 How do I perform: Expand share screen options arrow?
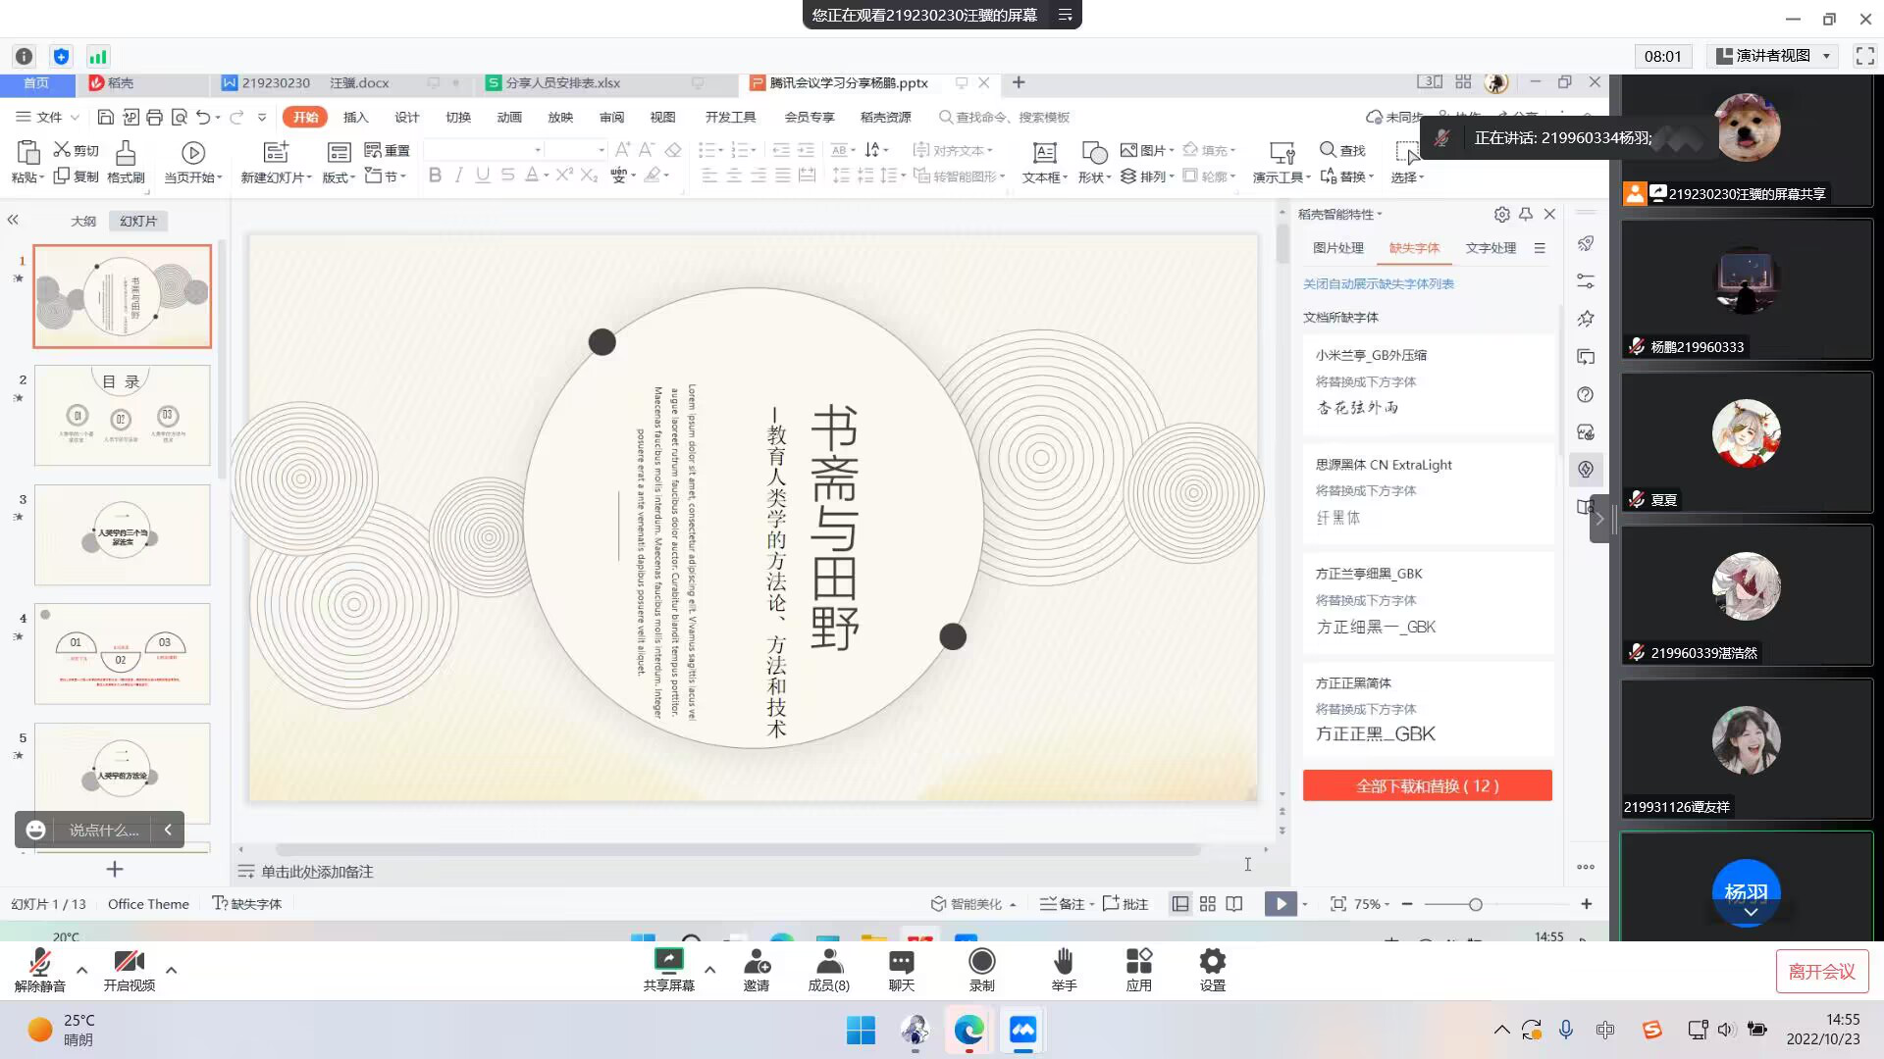(x=709, y=970)
